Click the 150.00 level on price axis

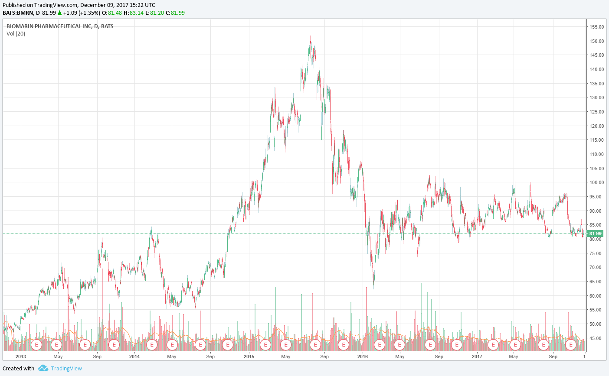pyautogui.click(x=596, y=41)
